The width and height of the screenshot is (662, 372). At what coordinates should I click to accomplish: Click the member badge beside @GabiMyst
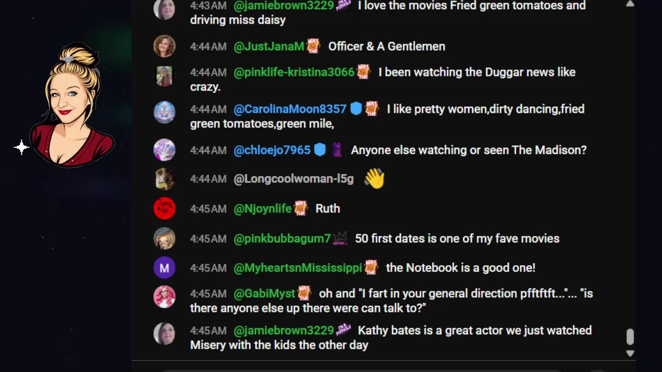[x=304, y=293]
